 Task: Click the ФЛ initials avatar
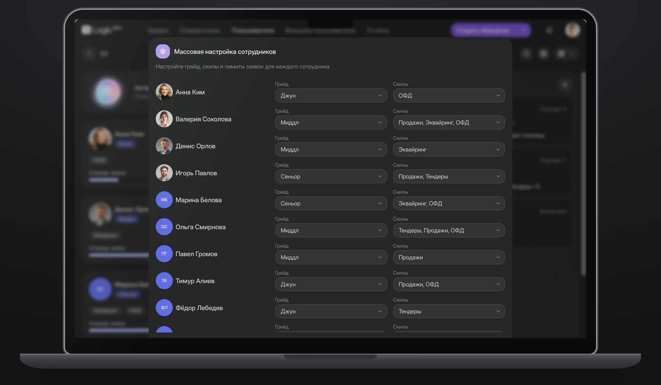pyautogui.click(x=164, y=308)
